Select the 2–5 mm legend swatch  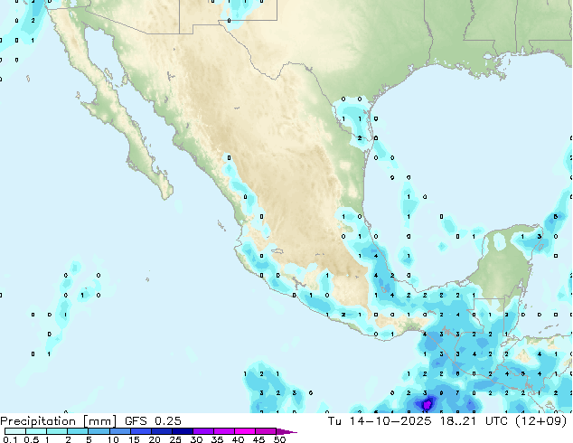tap(78, 431)
